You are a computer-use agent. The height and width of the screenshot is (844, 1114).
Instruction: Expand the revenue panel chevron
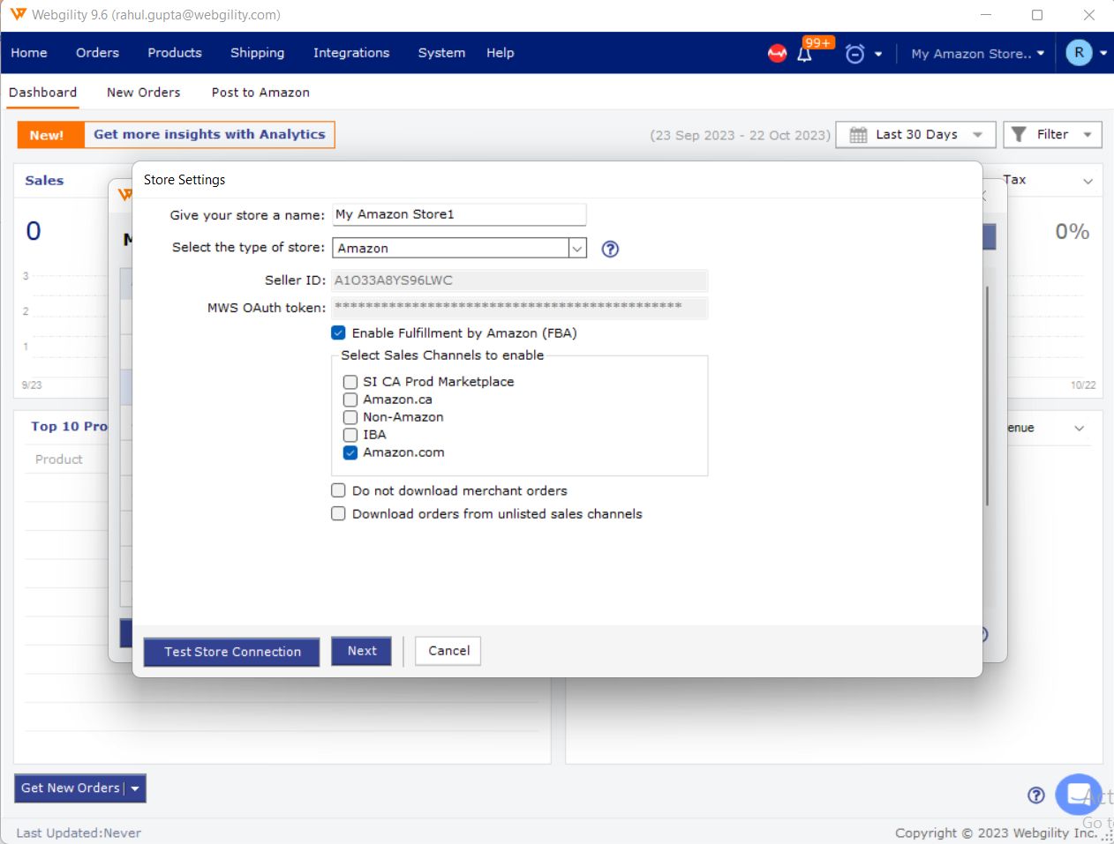point(1079,428)
